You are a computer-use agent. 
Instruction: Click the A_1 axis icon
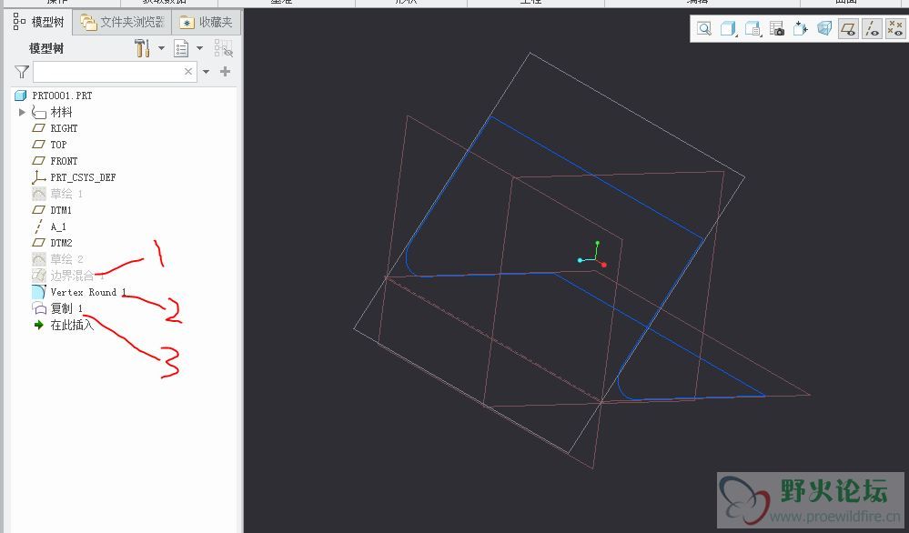[x=39, y=226]
